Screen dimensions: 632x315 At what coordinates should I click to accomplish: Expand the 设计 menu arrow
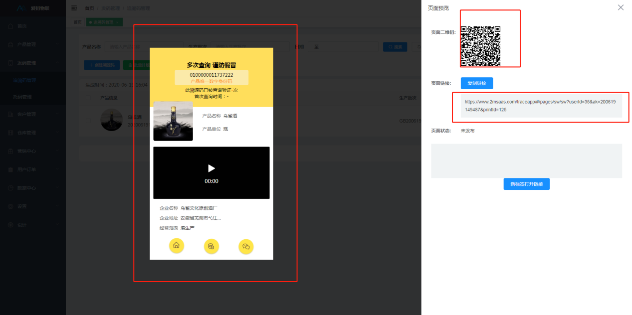[58, 225]
